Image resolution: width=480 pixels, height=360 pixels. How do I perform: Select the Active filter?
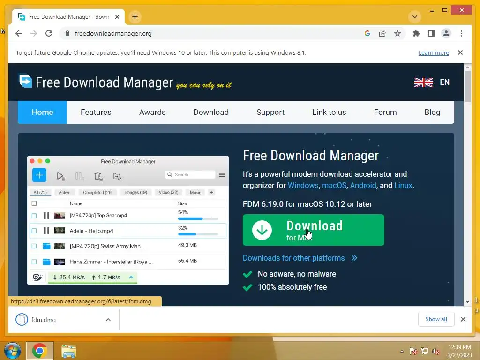(65, 192)
